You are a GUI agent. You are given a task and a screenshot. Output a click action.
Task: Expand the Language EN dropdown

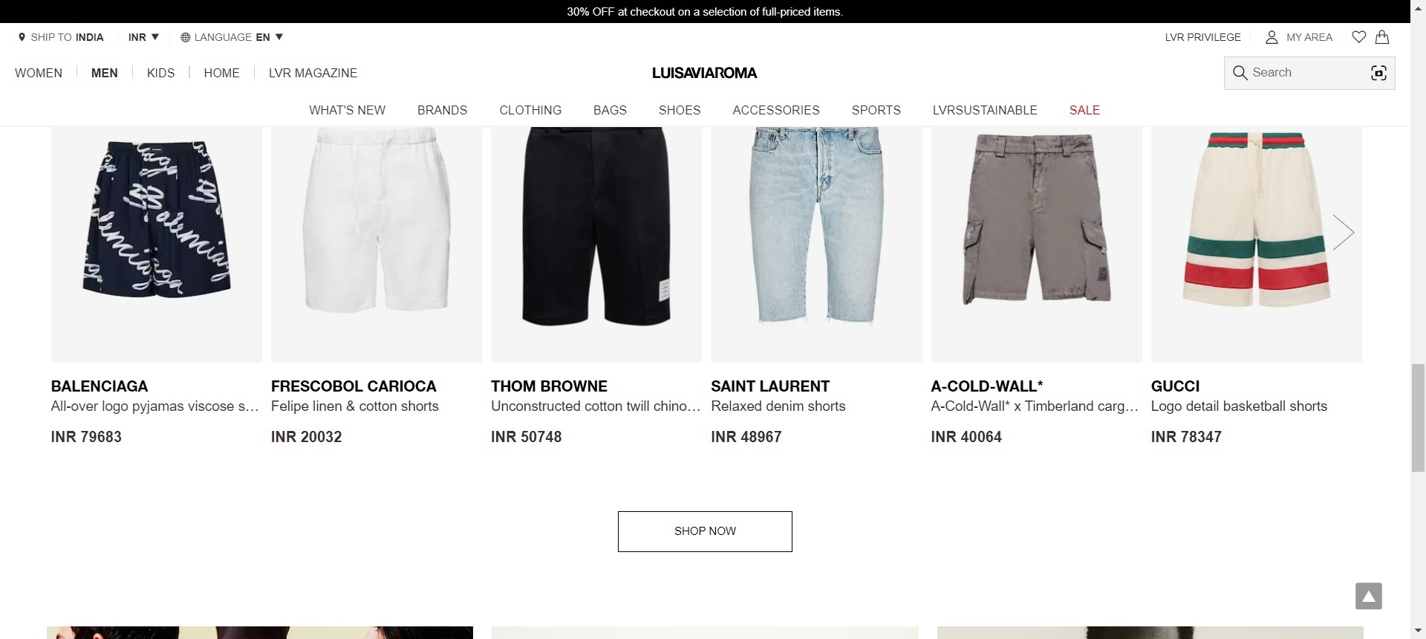(232, 37)
